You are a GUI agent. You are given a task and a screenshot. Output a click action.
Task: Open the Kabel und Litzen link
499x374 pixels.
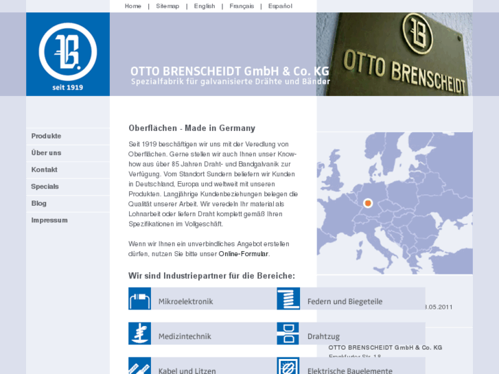pos(187,371)
